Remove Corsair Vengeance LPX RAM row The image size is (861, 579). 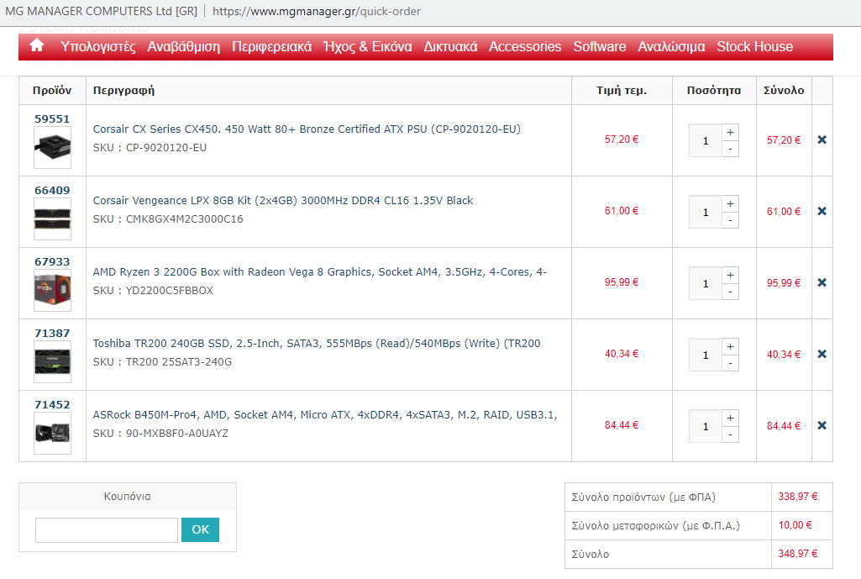822,211
